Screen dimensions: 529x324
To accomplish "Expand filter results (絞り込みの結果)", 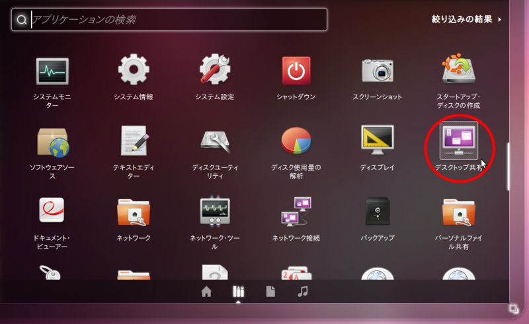I will (x=466, y=19).
